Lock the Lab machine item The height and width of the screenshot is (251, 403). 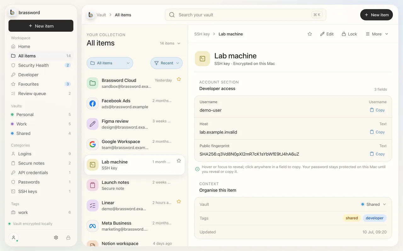(349, 34)
